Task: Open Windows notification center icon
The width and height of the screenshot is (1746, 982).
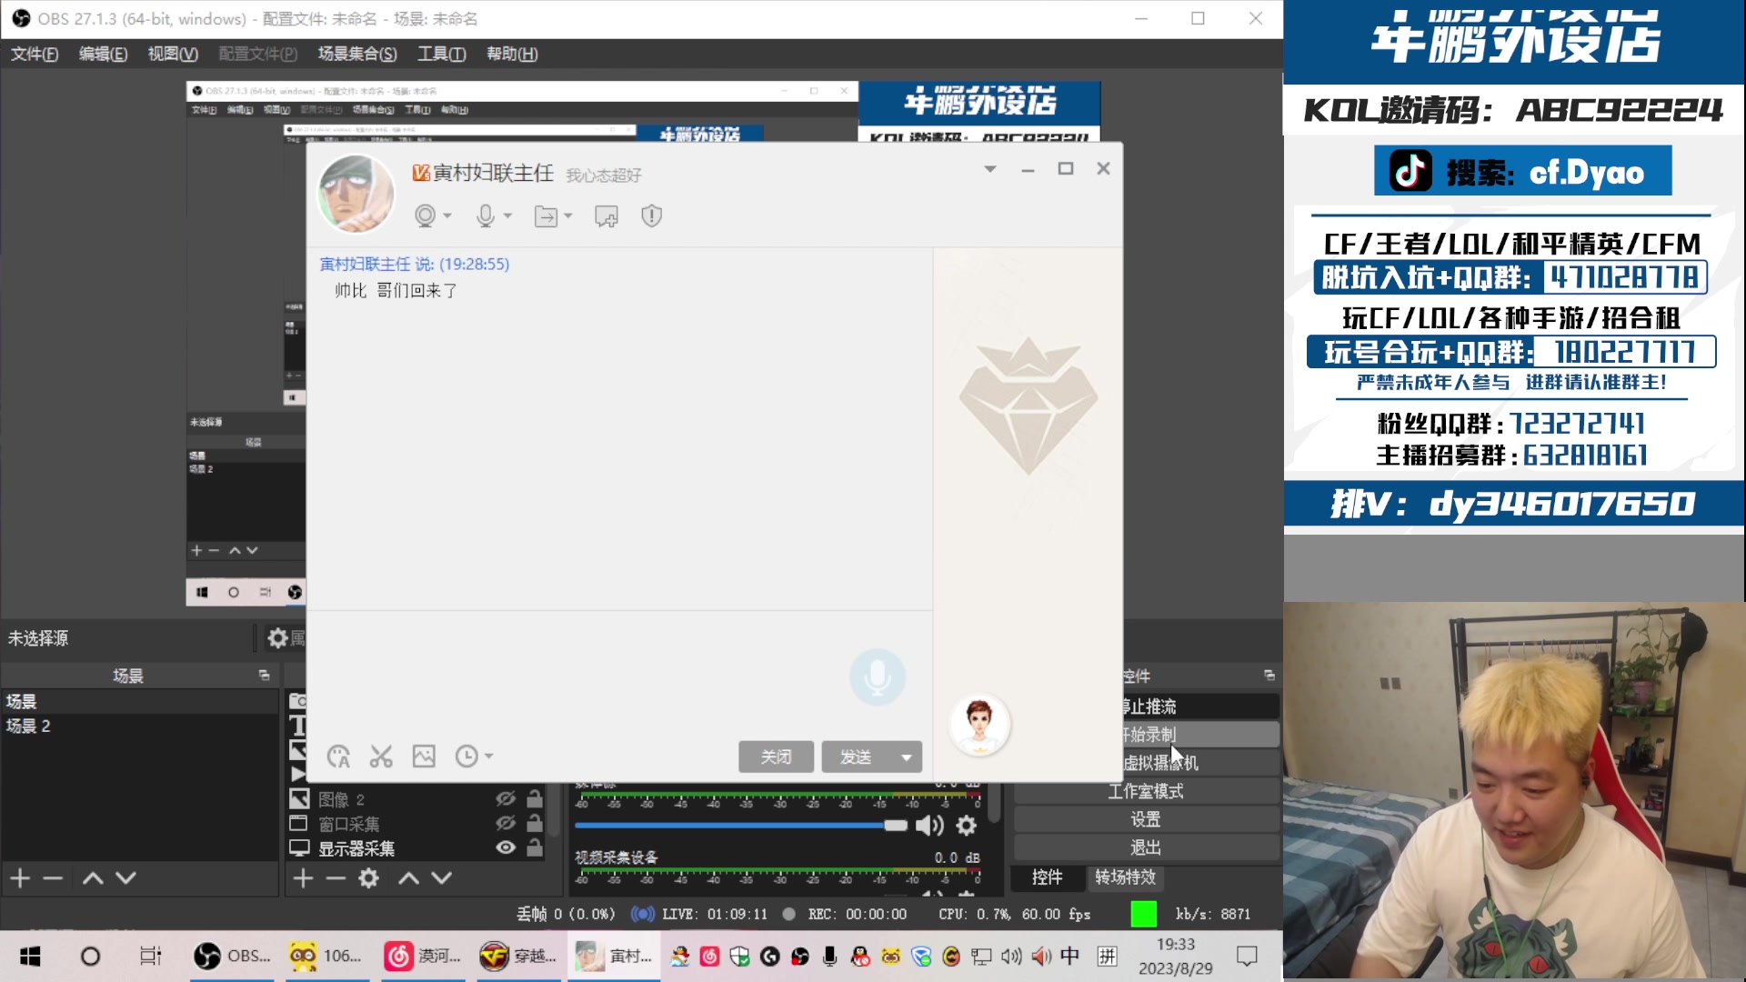Action: [x=1247, y=957]
